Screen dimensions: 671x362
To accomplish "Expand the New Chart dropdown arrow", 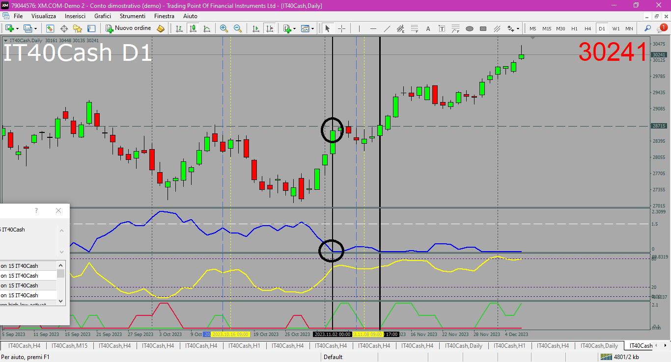I will click(17, 28).
